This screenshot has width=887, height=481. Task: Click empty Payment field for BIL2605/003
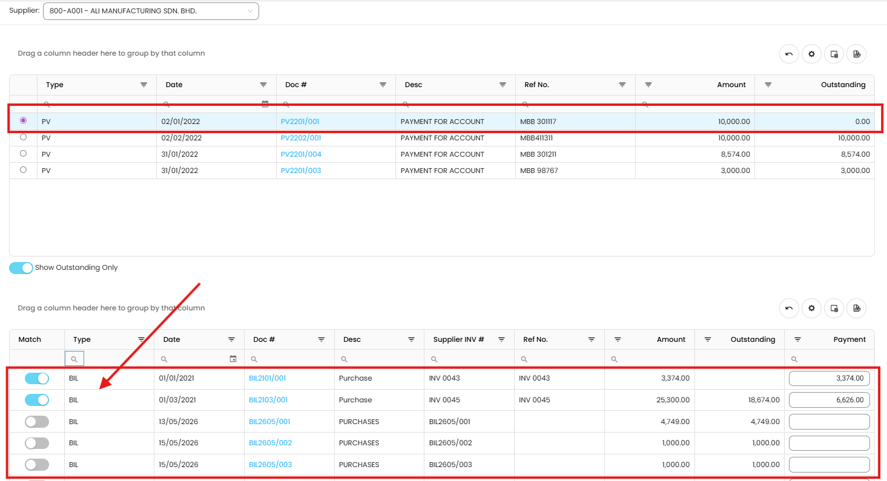coord(829,465)
